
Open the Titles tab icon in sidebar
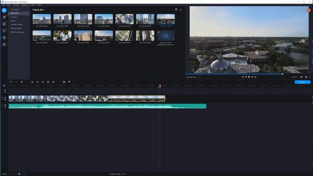(x=4, y=31)
